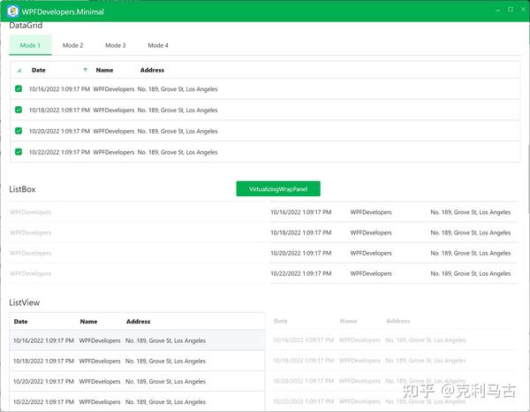Click the date cell 10/20/2022 in DataGrid

[x=59, y=131]
